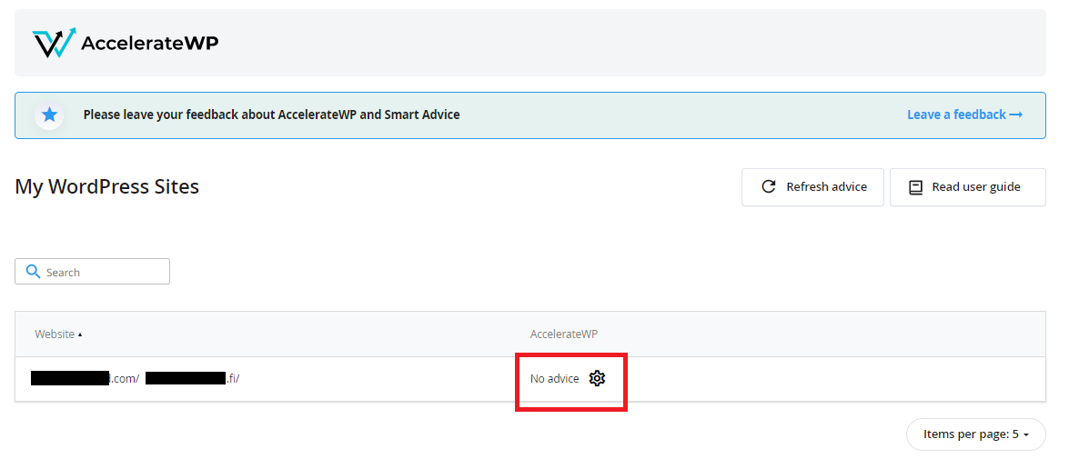This screenshot has height=469, width=1089.
Task: Click the feedback request banner text
Action: (x=271, y=115)
